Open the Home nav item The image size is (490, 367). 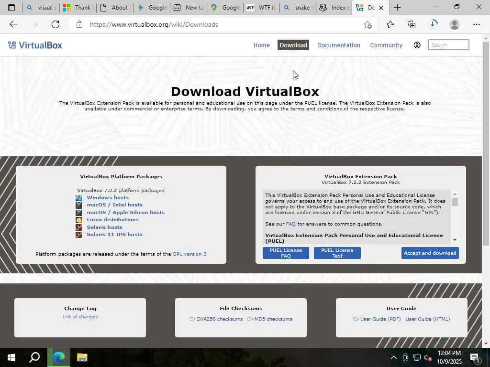click(262, 45)
